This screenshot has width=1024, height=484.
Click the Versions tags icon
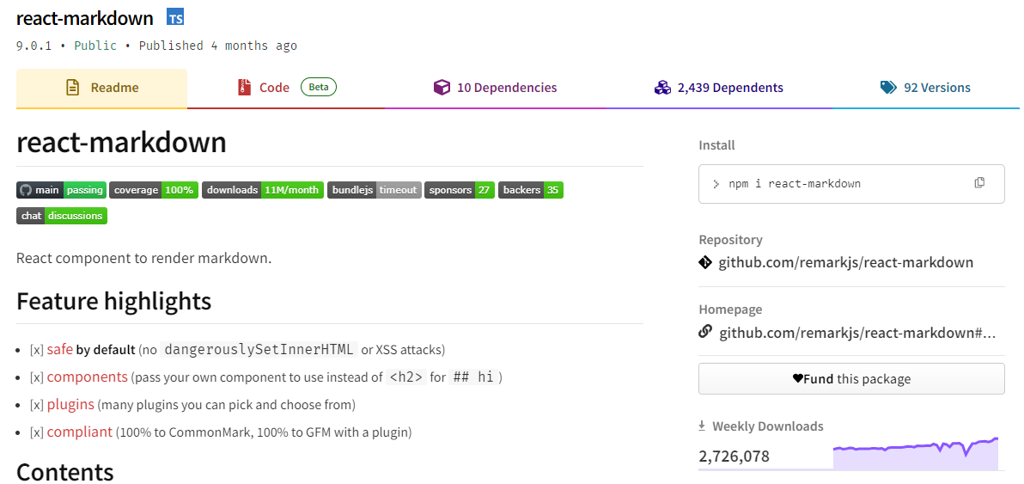pos(888,88)
